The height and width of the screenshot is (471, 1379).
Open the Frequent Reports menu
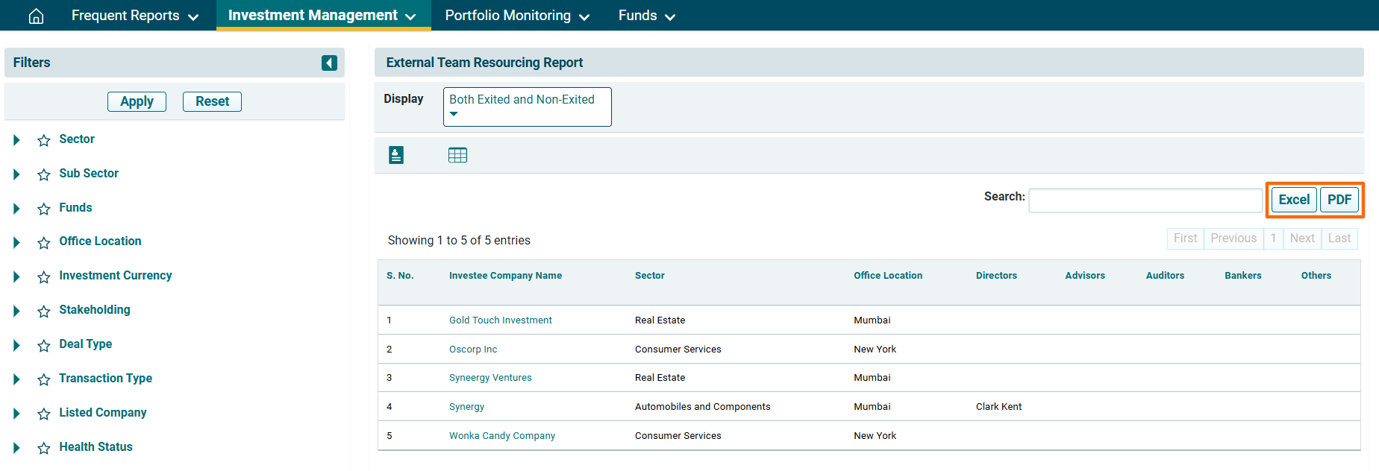click(x=134, y=16)
